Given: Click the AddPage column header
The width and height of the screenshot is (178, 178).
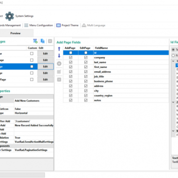Looking at the screenshot, I should click(x=71, y=48).
